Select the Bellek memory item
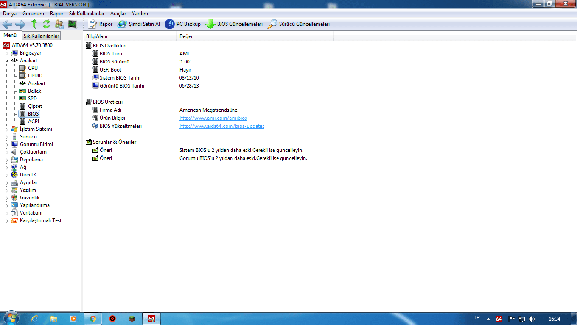577x325 pixels. [35, 91]
